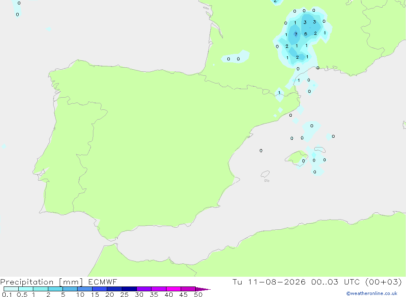Click the 2–5 mm legend color swatch
Screen dimensions: 406x297
[x=55, y=289]
